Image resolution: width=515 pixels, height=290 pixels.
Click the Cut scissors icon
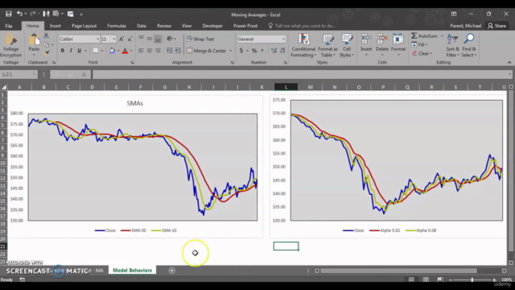tap(46, 35)
